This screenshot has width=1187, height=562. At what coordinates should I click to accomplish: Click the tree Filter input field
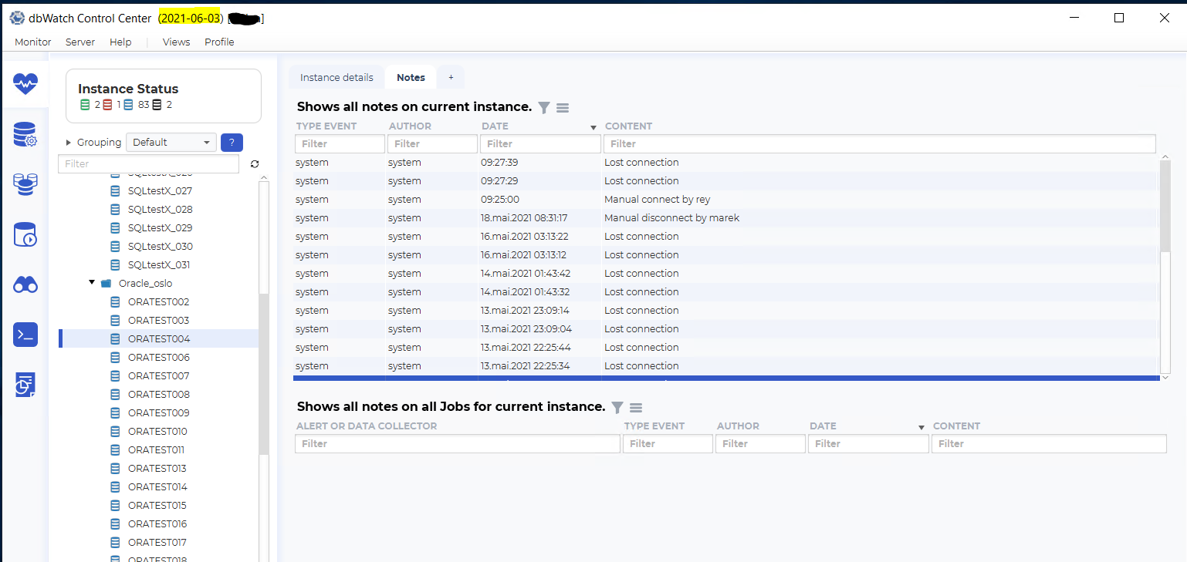[x=148, y=164]
